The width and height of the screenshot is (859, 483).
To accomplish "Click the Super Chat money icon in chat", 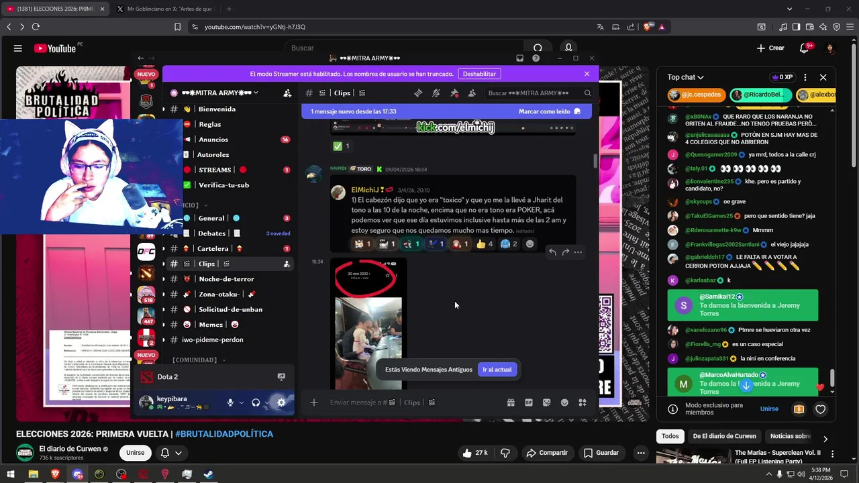I will coord(799,409).
